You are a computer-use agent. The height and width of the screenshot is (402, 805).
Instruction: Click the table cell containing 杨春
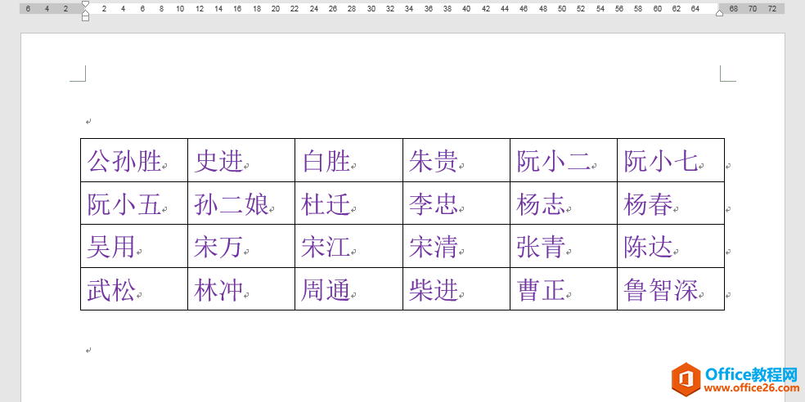tap(671, 203)
